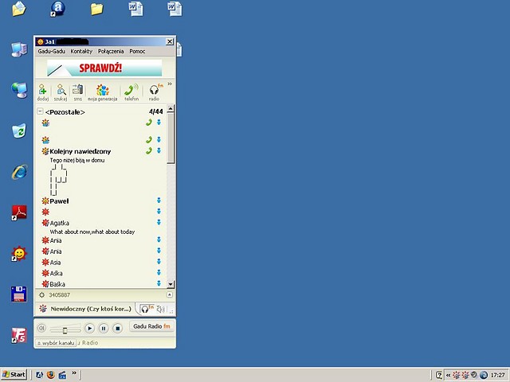
Task: Click the number 3405887 info bar
Action: (x=59, y=295)
